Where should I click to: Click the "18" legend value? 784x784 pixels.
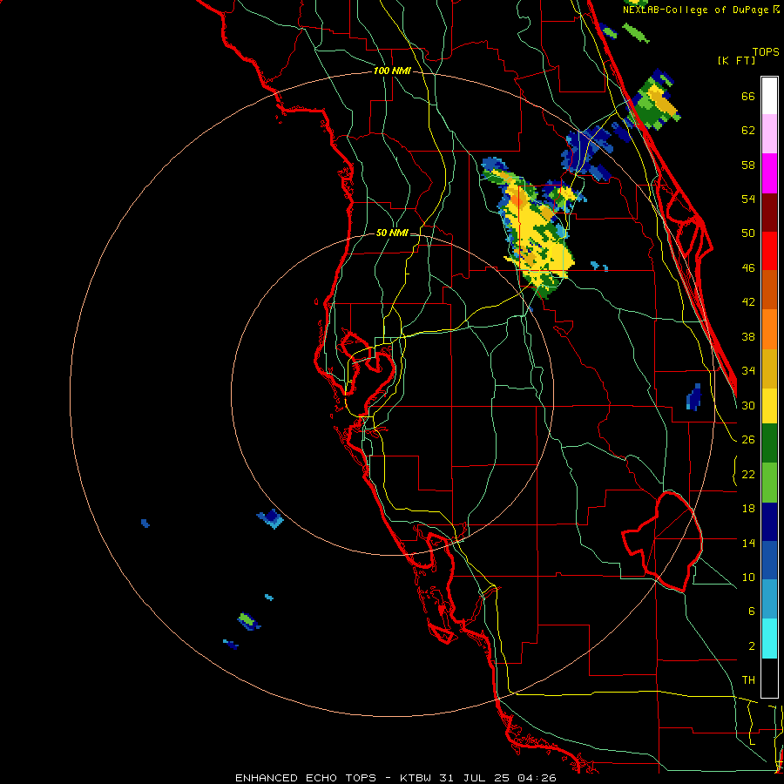[x=748, y=509]
